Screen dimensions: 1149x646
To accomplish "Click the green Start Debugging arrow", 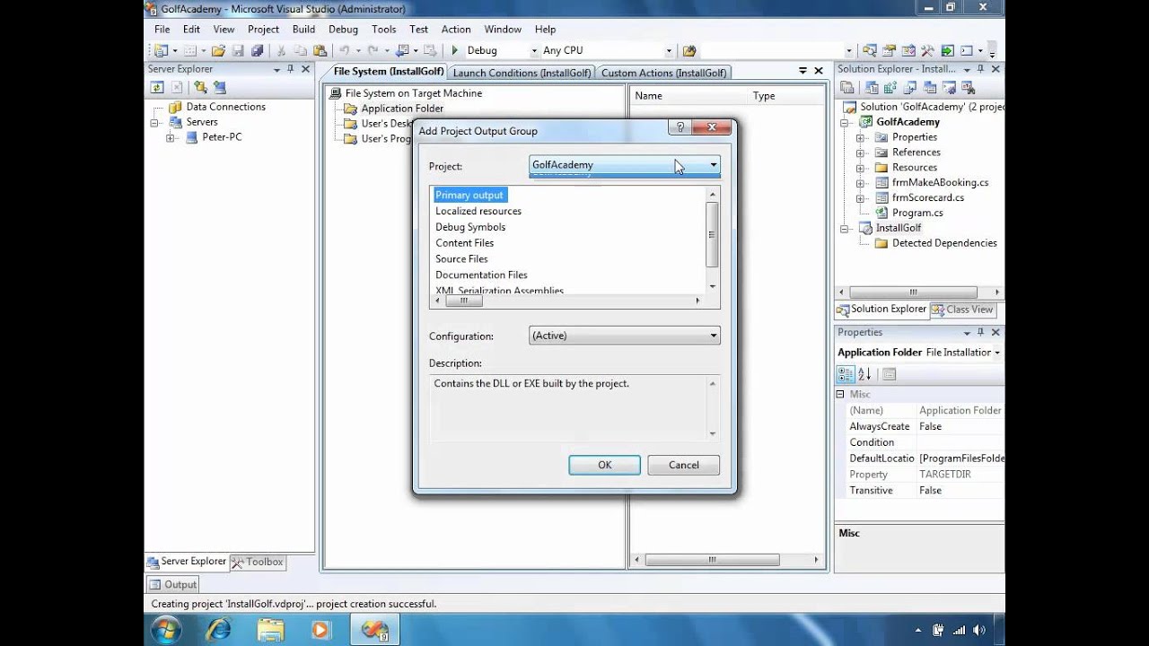I will (455, 51).
